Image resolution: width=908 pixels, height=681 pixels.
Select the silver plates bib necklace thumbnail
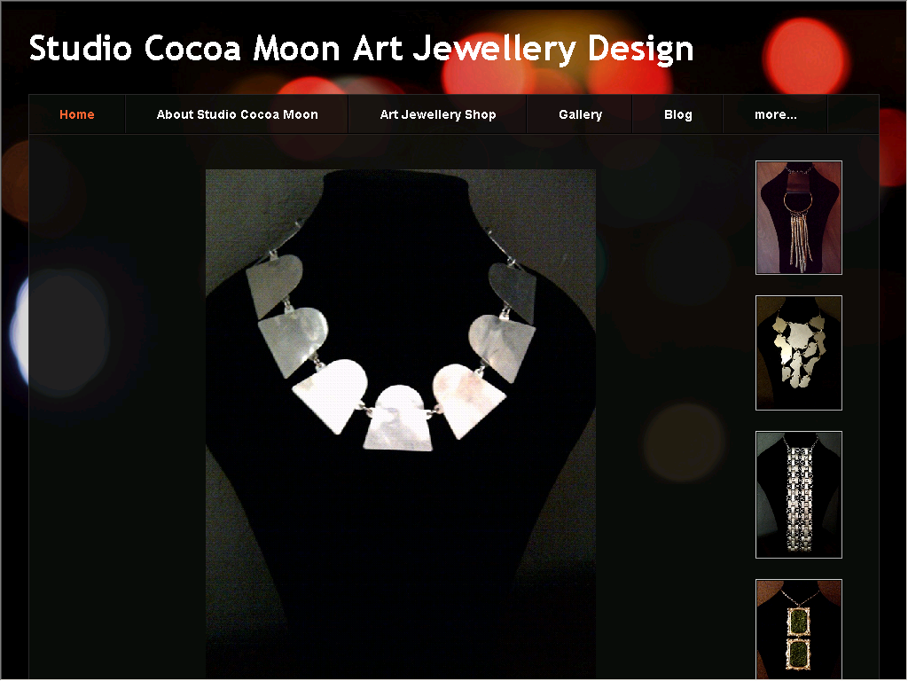pyautogui.click(x=799, y=353)
